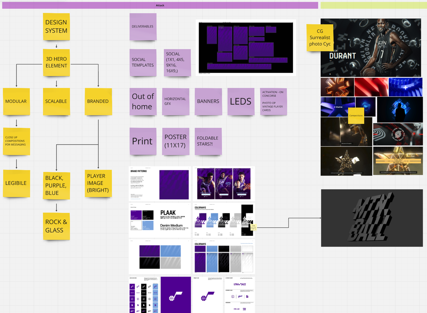Click the BRANDED sticky note
427x313 pixels.
[98, 101]
